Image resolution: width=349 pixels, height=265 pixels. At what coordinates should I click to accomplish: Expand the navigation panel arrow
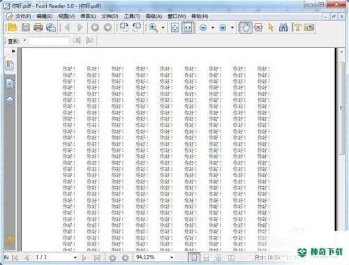coord(13,51)
